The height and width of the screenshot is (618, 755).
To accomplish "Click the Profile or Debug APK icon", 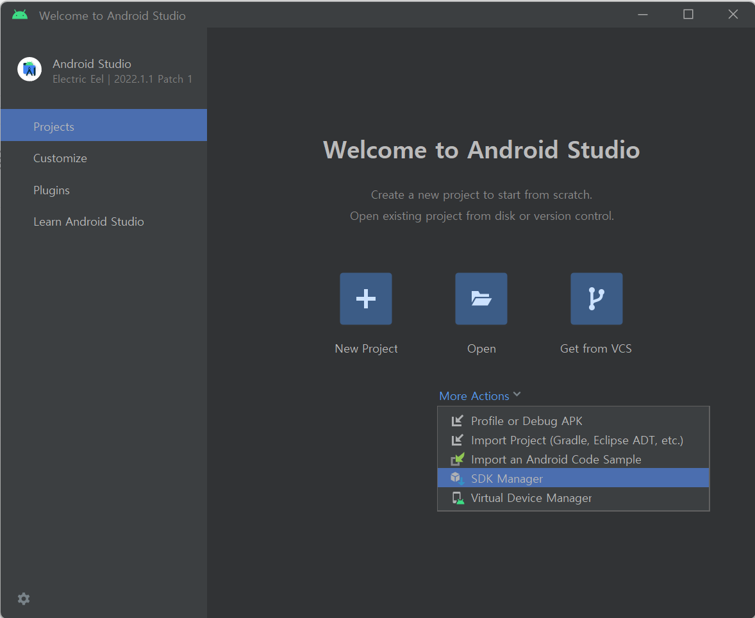I will tap(458, 421).
